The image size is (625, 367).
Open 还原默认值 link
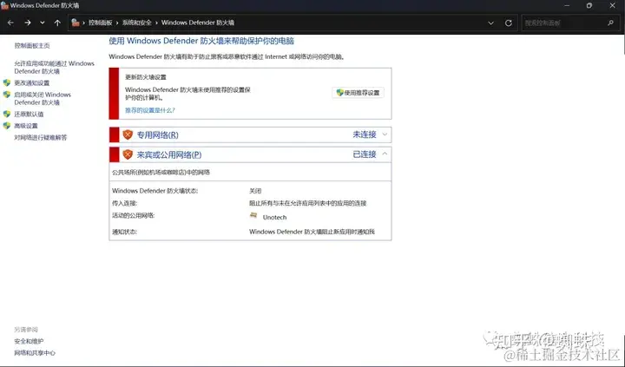pyautogui.click(x=29, y=114)
